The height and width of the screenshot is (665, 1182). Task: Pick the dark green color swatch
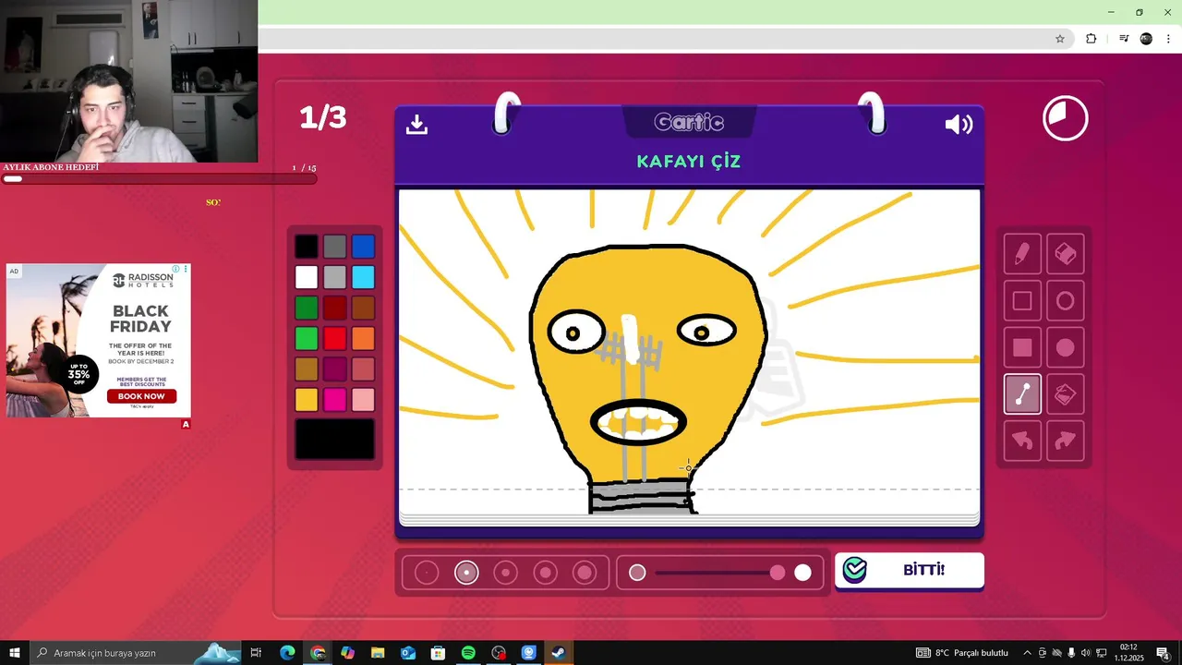click(307, 308)
